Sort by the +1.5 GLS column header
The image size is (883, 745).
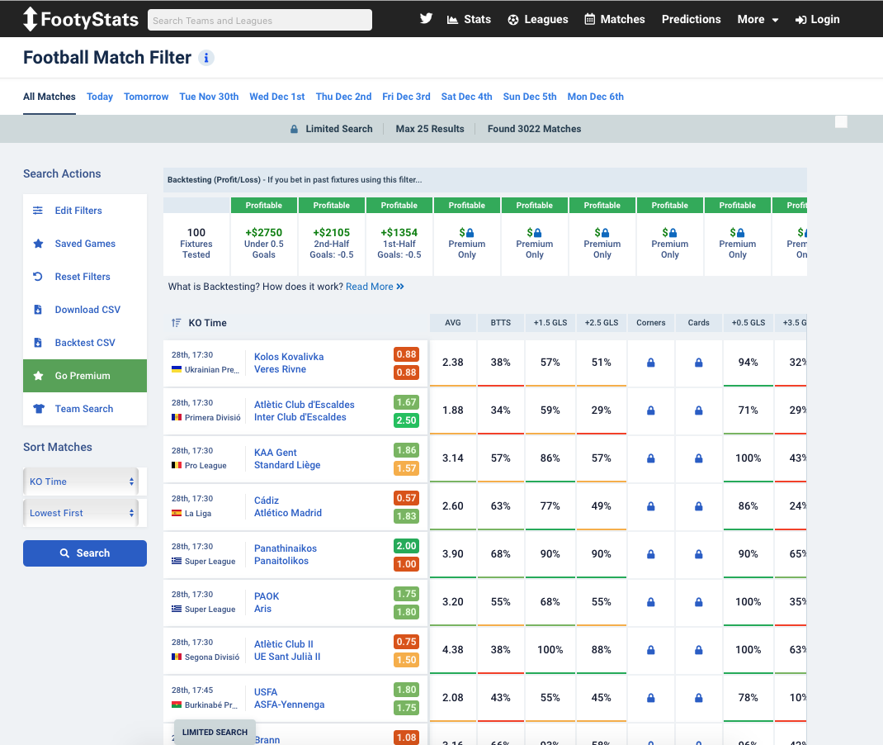tap(550, 322)
